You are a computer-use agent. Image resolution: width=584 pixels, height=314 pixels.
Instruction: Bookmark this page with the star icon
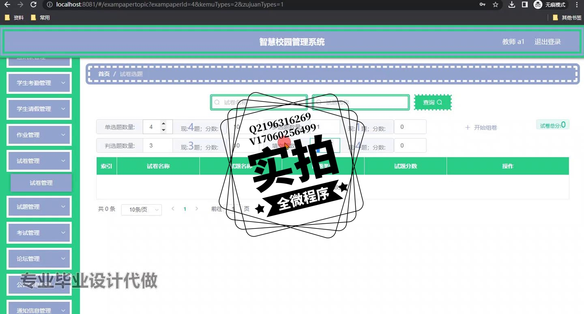[x=495, y=5]
